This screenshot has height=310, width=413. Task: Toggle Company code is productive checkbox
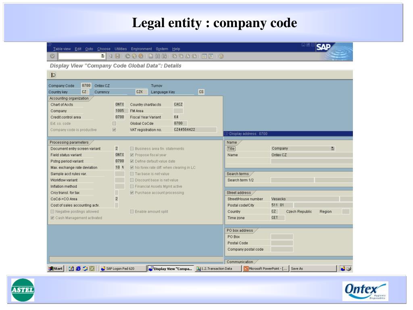pos(114,130)
